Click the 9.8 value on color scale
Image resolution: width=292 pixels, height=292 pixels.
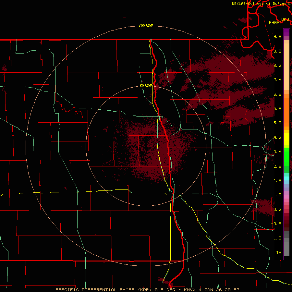coord(277,36)
